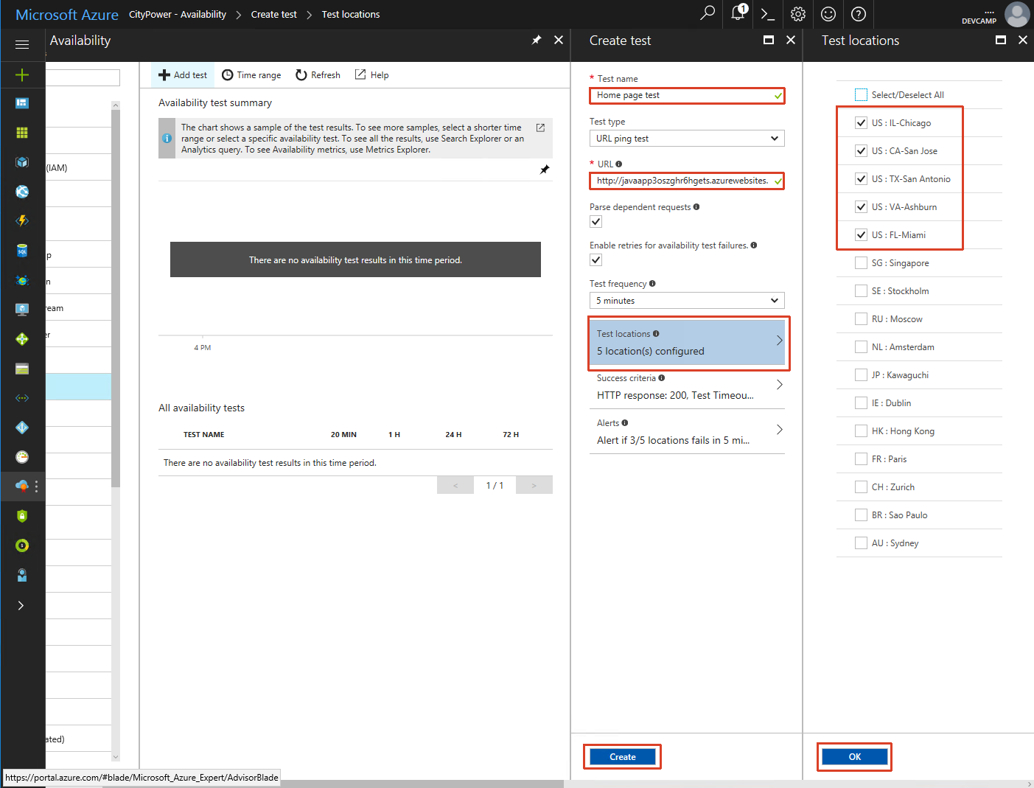This screenshot has height=788, width=1034.
Task: Send feedback with smiley icon
Action: [x=828, y=14]
